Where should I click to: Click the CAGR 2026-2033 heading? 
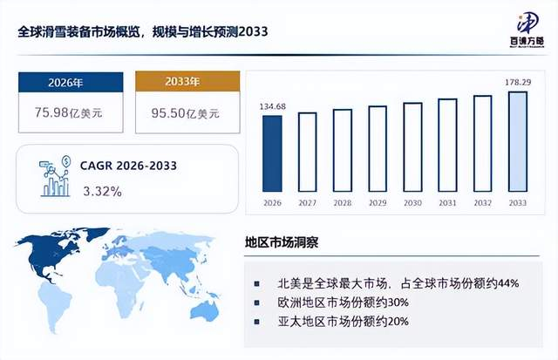pyautogui.click(x=128, y=166)
